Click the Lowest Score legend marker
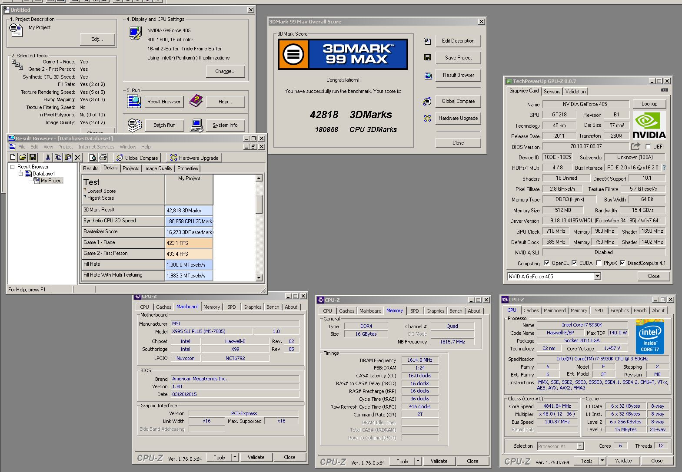 (85, 190)
